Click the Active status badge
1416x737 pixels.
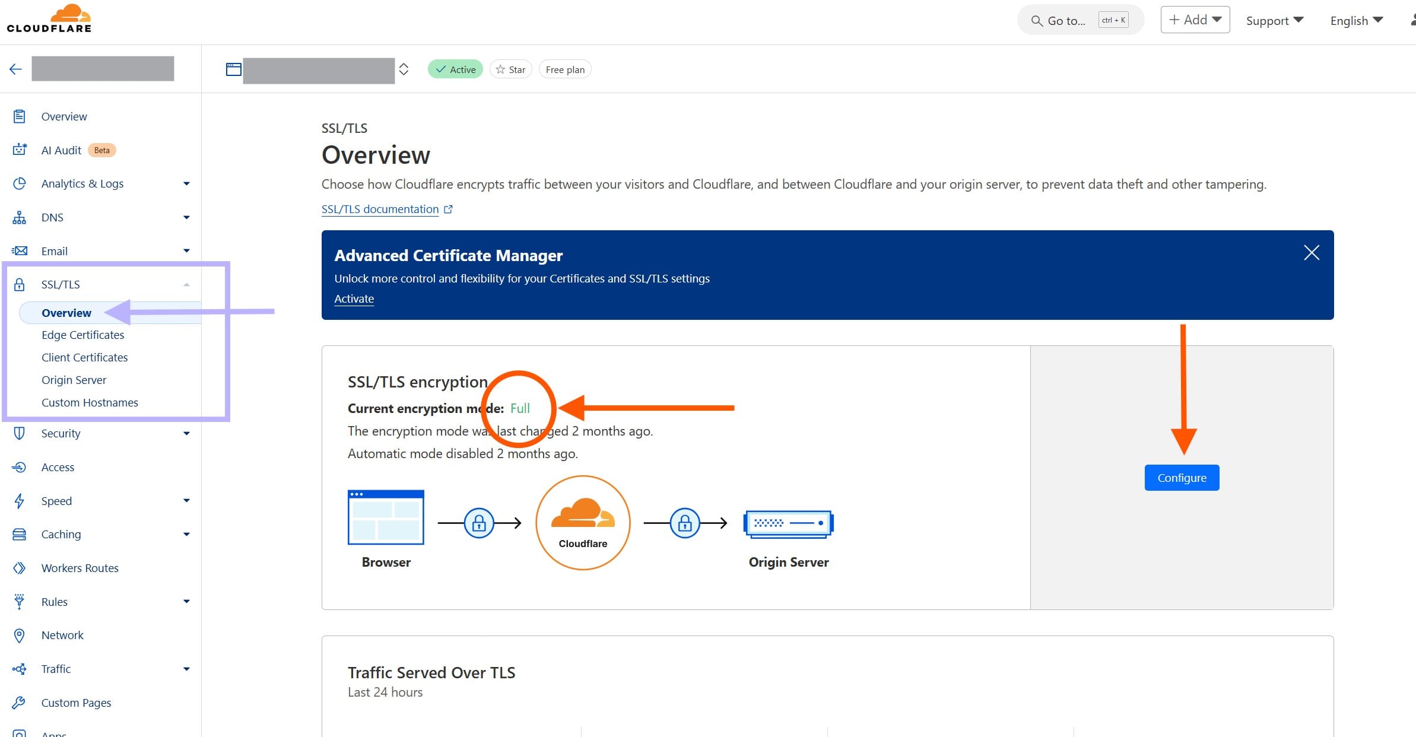click(455, 69)
